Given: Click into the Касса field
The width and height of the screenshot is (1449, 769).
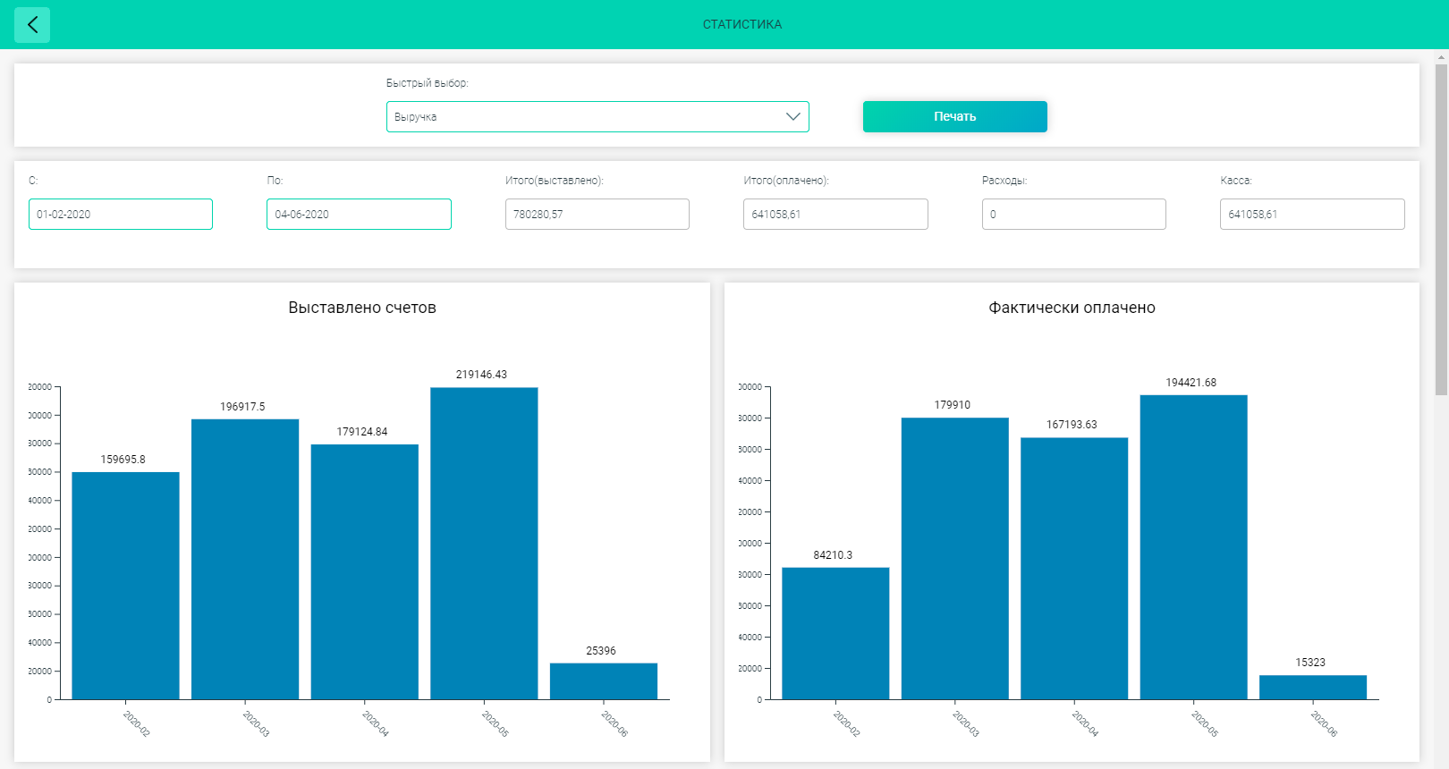Looking at the screenshot, I should coord(1312,215).
